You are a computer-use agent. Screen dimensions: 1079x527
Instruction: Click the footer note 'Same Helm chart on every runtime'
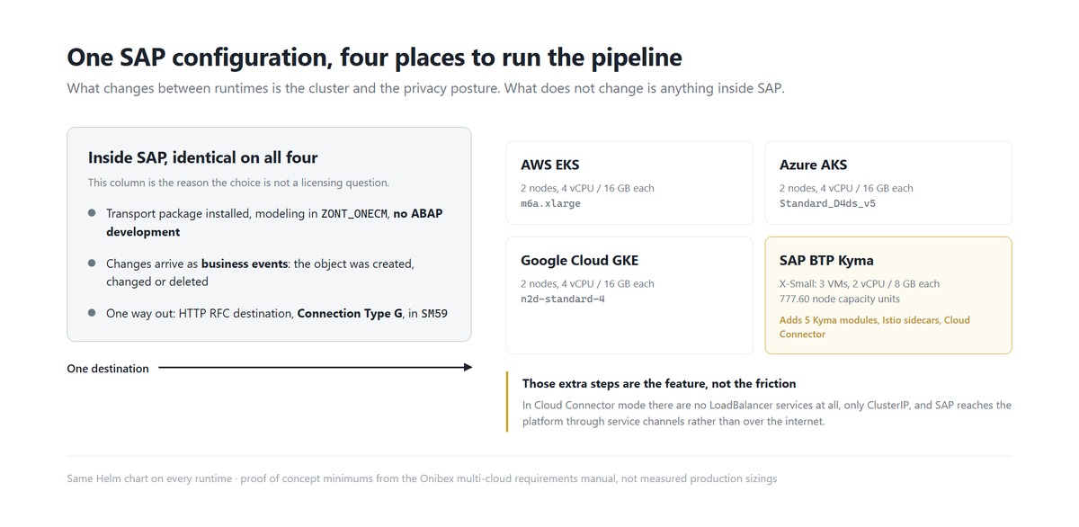[x=422, y=478]
